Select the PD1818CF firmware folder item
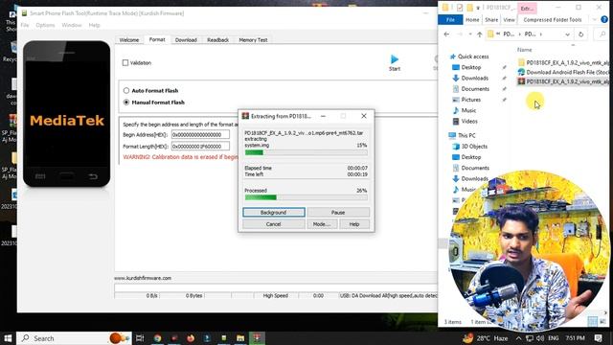The image size is (613, 345). (x=563, y=62)
